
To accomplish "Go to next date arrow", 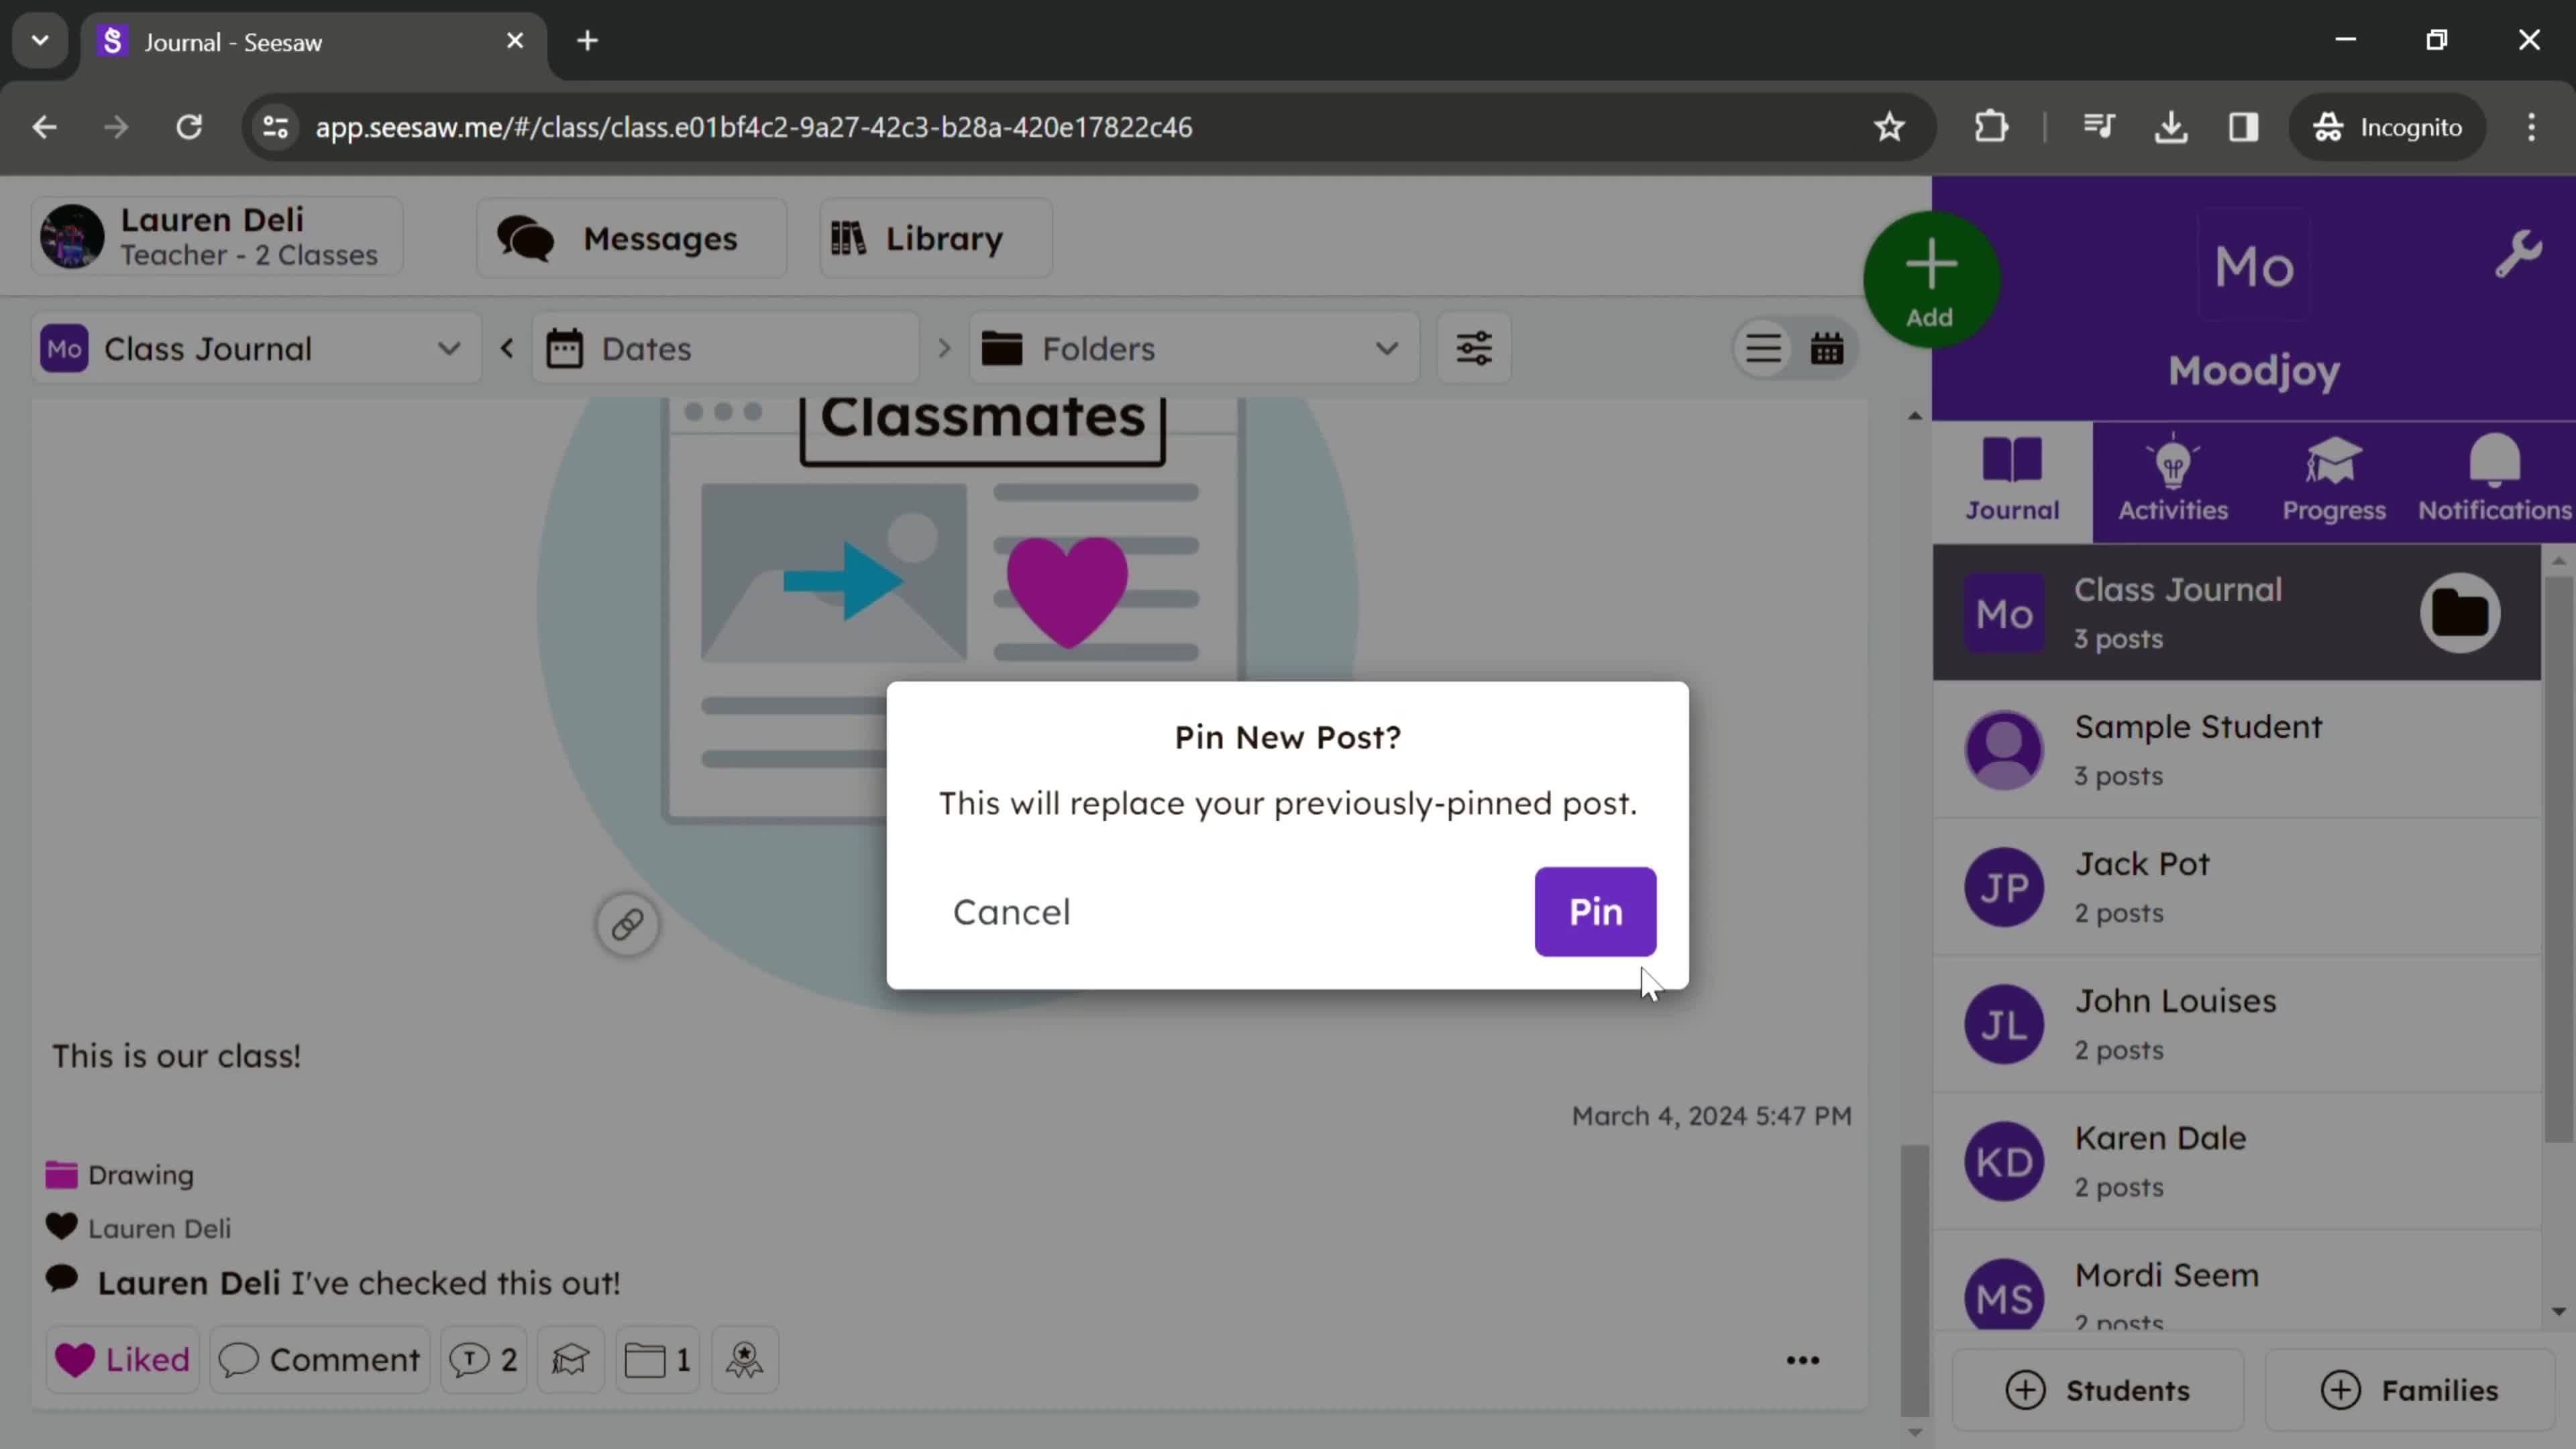I will [944, 348].
